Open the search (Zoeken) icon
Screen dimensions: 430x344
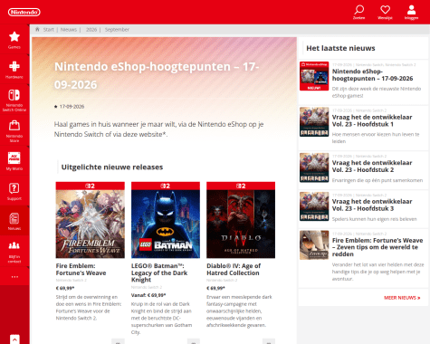click(x=358, y=12)
